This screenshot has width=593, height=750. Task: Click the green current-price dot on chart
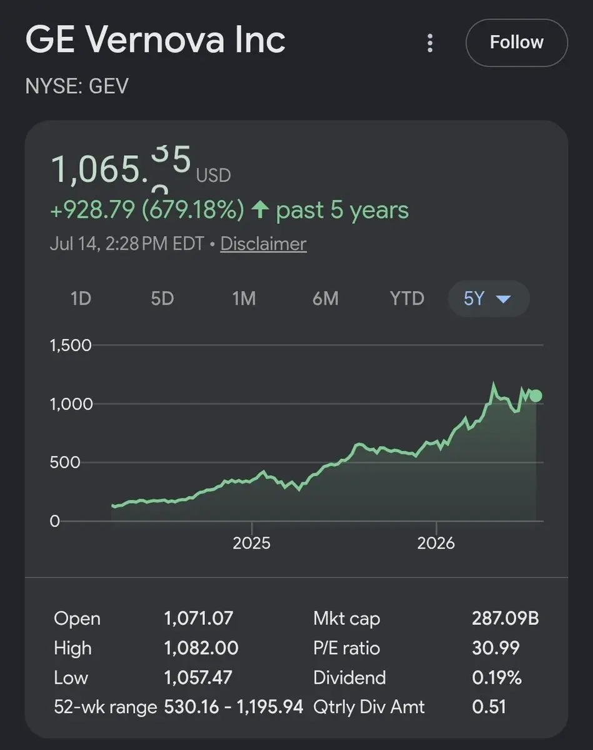(536, 395)
